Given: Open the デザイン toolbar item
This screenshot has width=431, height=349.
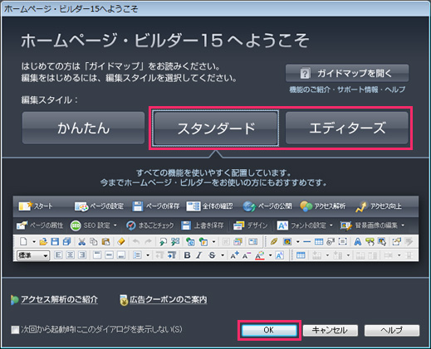Looking at the screenshot, I should (250, 225).
